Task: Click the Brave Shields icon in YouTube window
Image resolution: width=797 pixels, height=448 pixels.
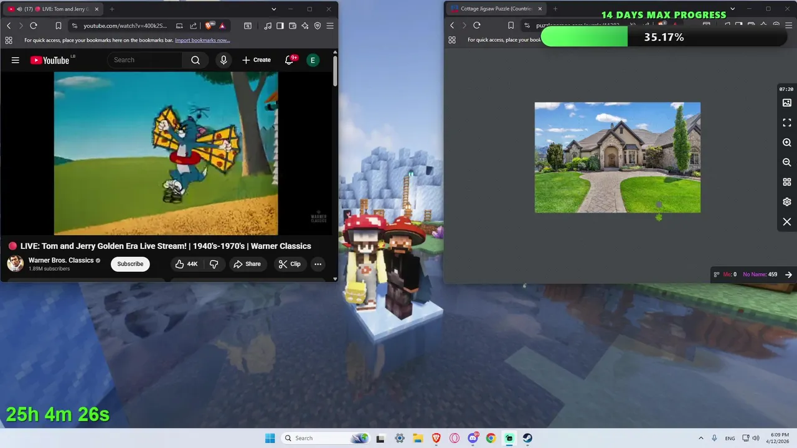Action: pyautogui.click(x=209, y=26)
